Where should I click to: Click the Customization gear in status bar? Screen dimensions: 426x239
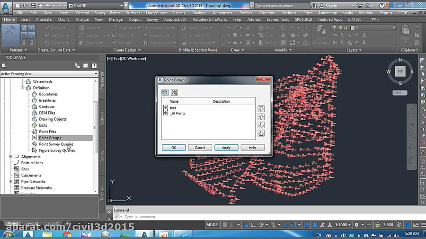pyautogui.click(x=356, y=225)
